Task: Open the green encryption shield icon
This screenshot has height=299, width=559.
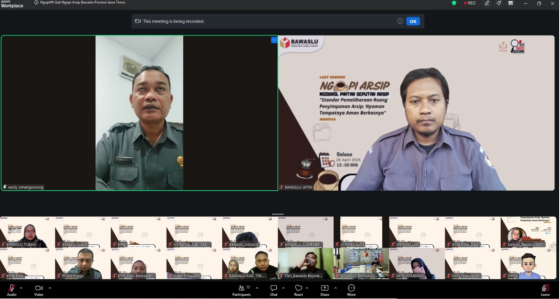Action: [x=454, y=3]
